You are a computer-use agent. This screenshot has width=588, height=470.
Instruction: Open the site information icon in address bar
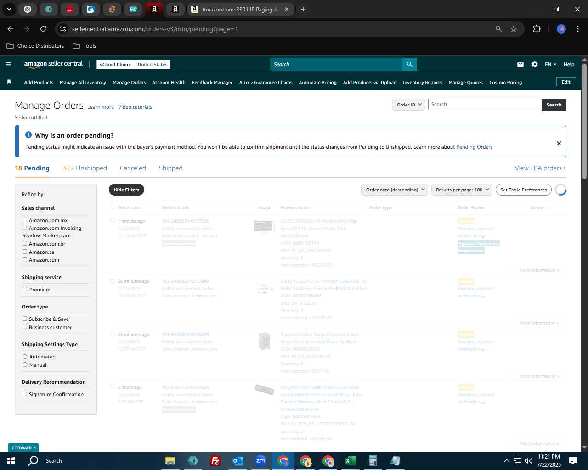pos(63,29)
